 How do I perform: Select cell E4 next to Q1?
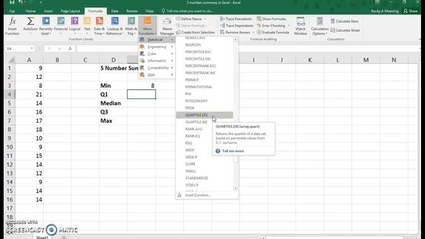[141, 94]
